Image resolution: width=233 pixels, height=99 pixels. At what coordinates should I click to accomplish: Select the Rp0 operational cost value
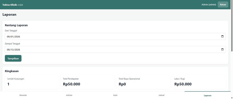click(x=122, y=84)
